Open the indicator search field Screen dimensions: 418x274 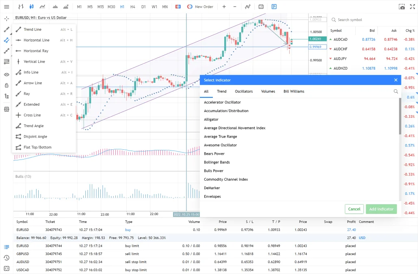(396, 91)
